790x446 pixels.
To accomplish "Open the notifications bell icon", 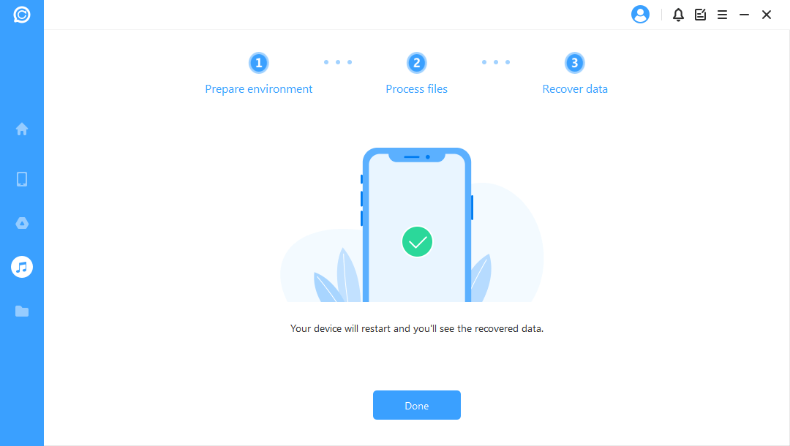I will point(678,15).
